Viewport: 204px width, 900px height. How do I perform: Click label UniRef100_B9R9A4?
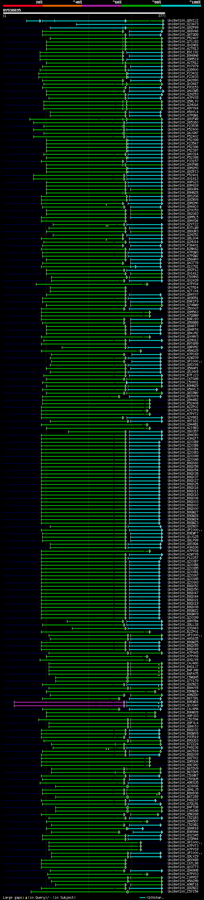[x=183, y=832]
